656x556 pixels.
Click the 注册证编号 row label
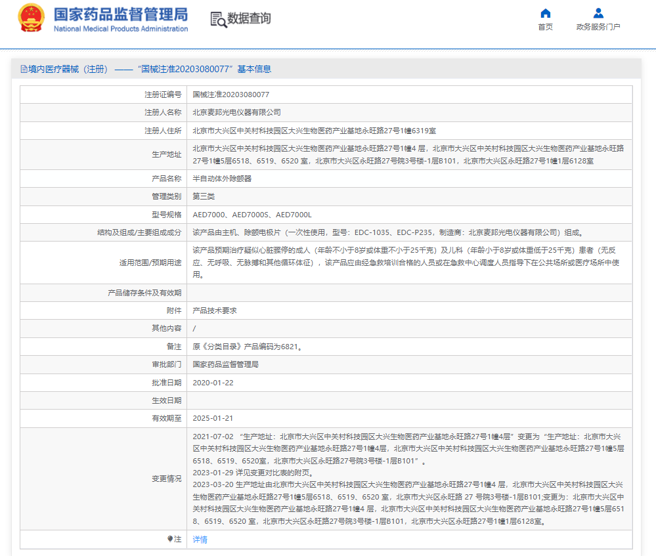pos(163,95)
